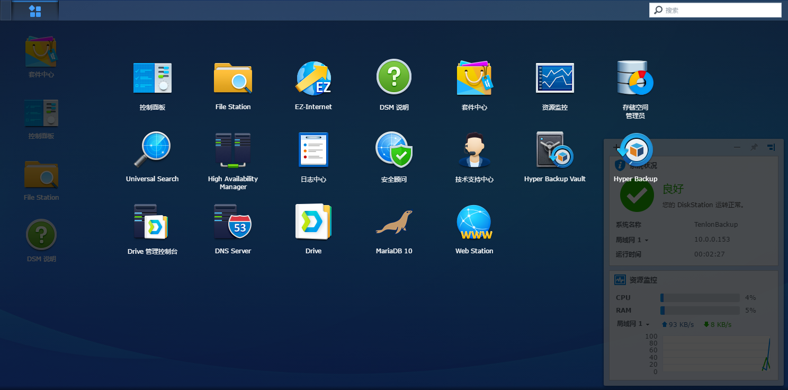Open DSM 说明 in the main menu grid
This screenshot has width=788, height=390.
click(x=394, y=77)
